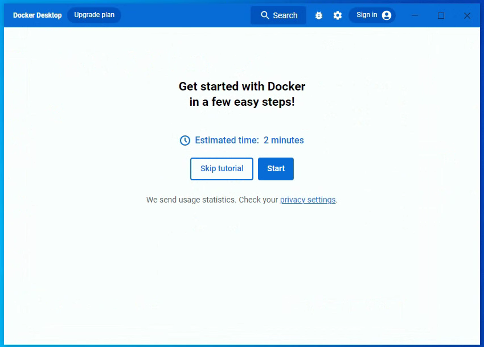
Task: Click the clock icon beside Estimated time
Action: pos(185,141)
